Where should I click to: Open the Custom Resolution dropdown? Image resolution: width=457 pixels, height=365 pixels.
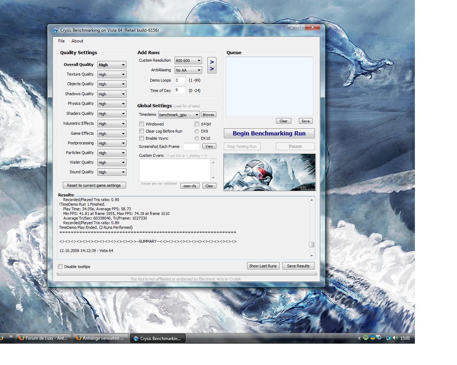click(x=188, y=61)
